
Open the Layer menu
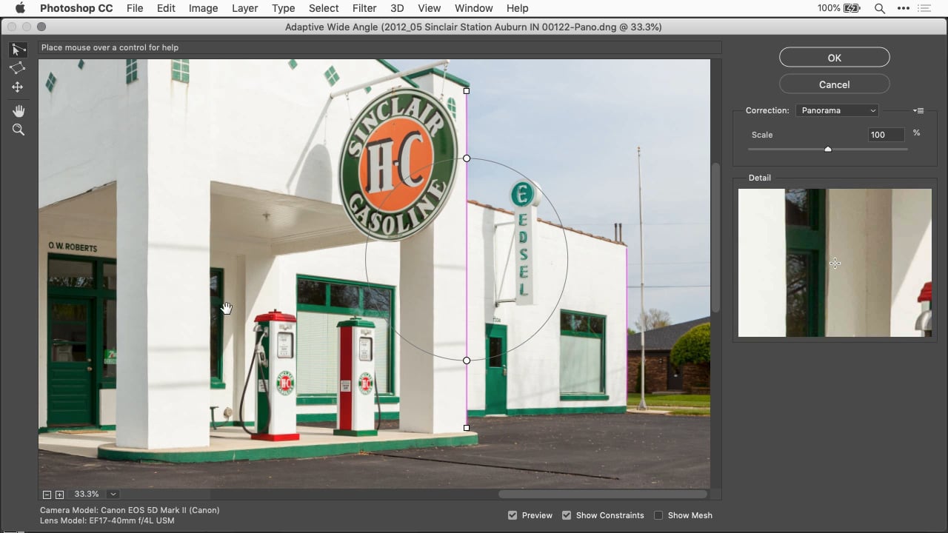(x=244, y=8)
